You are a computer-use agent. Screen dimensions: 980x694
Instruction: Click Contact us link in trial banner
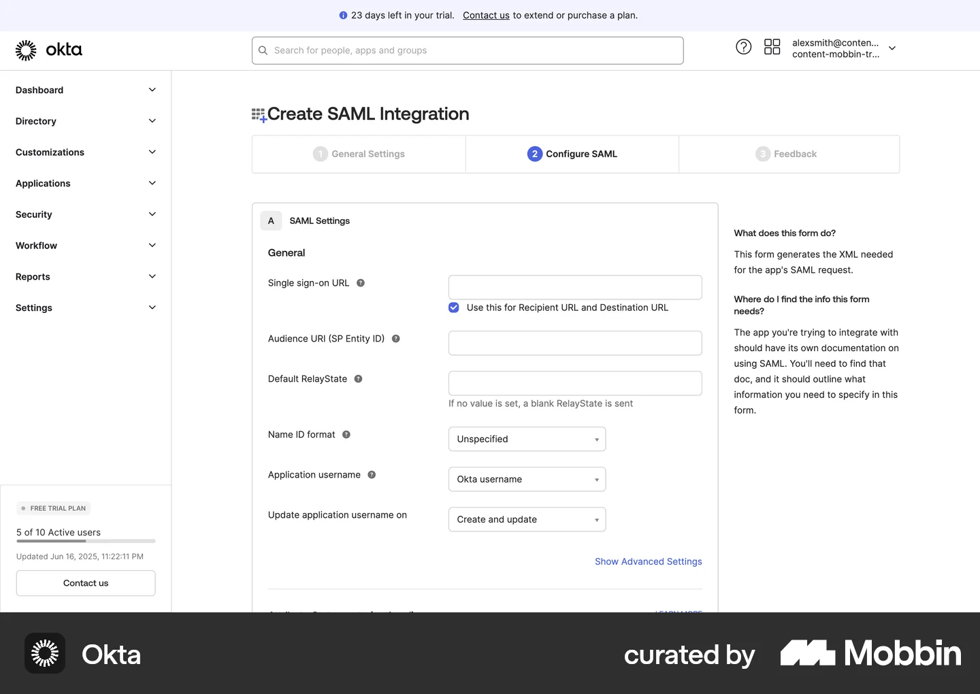click(486, 15)
